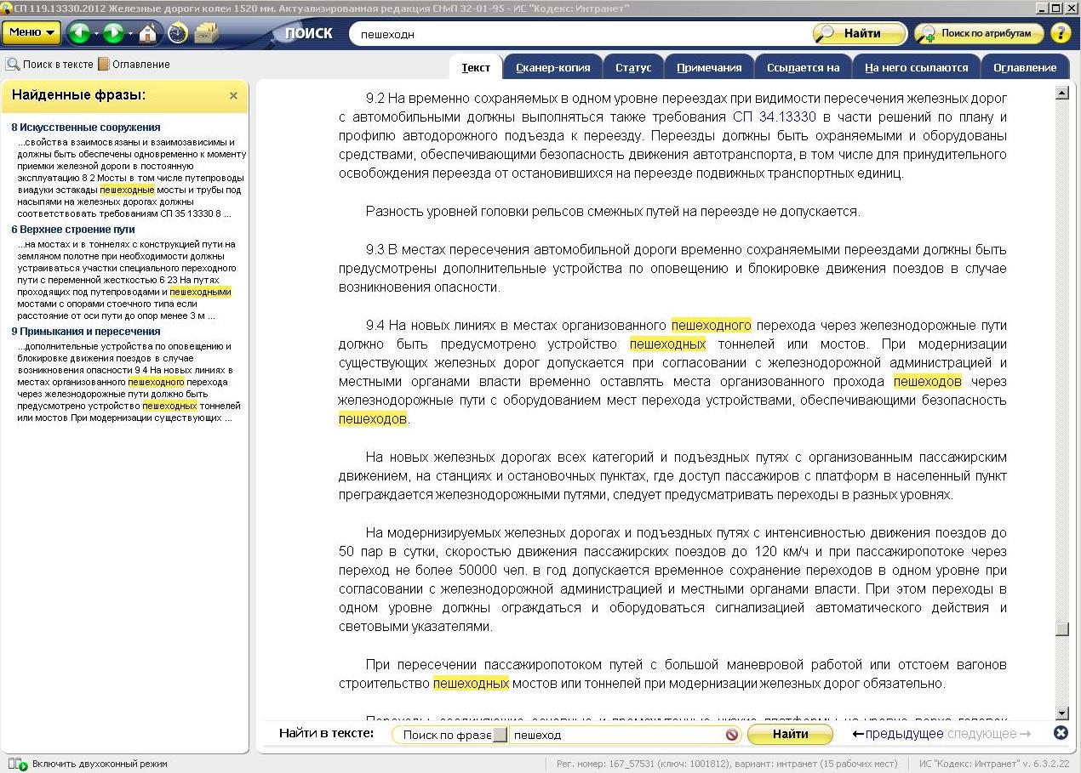Close the 'Найденные фразы' panel

(x=233, y=96)
